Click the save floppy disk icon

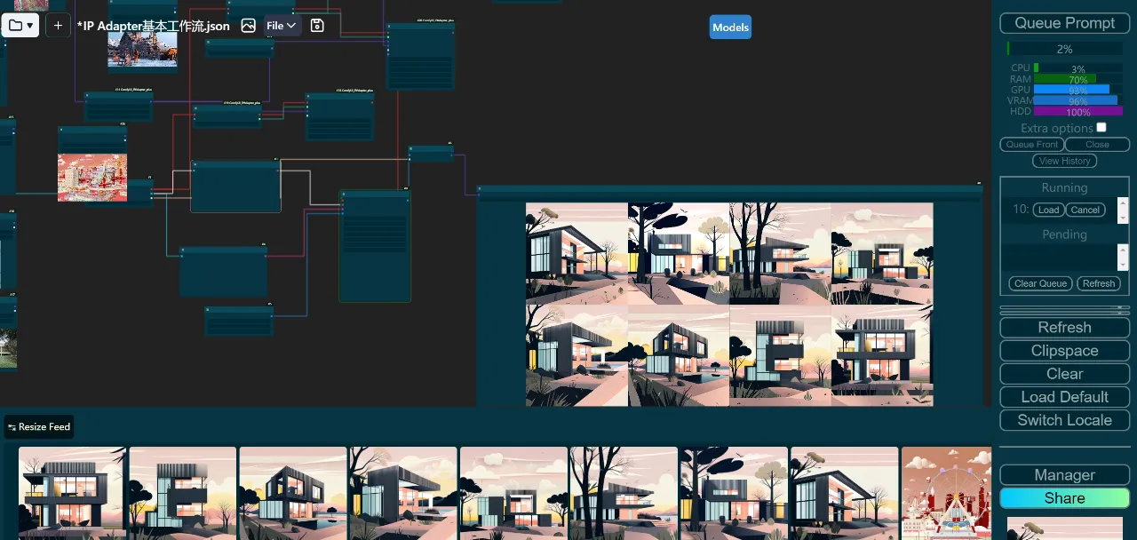pyautogui.click(x=317, y=26)
